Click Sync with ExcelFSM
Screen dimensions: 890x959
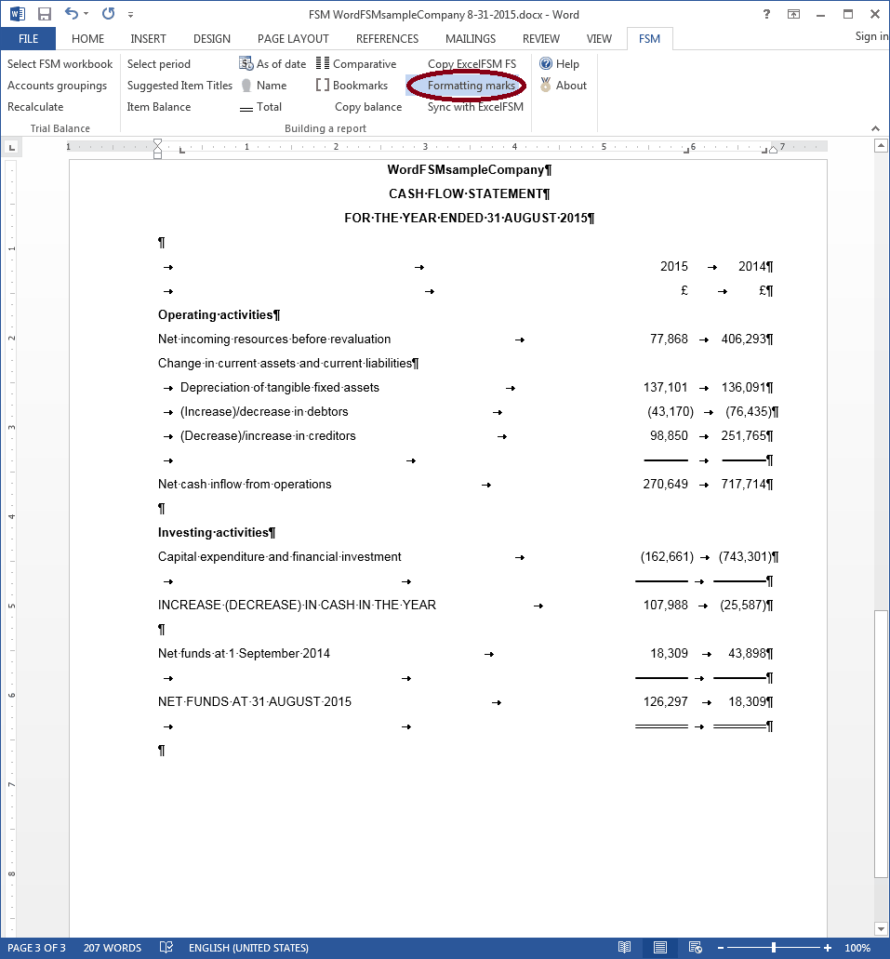point(475,107)
